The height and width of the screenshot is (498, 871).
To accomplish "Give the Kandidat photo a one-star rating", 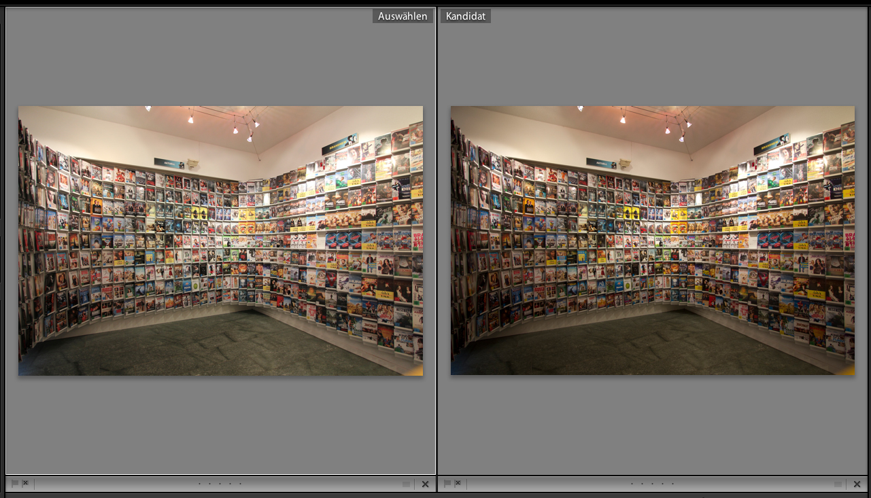I will pos(632,484).
